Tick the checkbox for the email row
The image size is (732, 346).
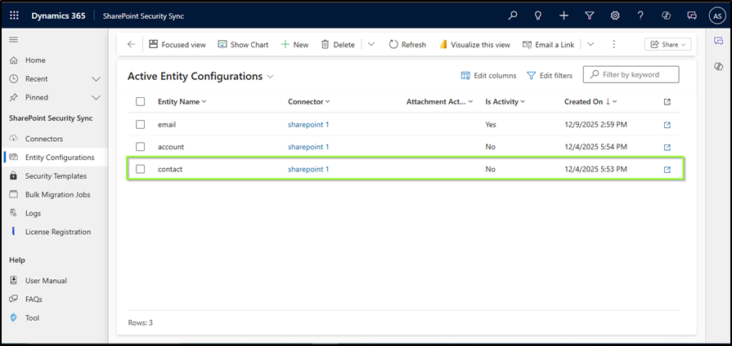[x=141, y=125]
